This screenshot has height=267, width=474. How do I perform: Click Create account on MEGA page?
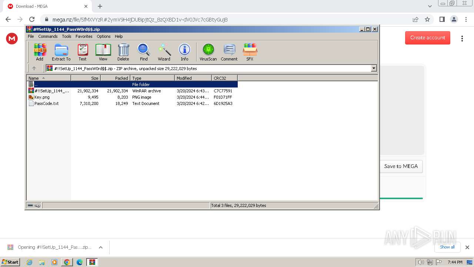pyautogui.click(x=428, y=37)
